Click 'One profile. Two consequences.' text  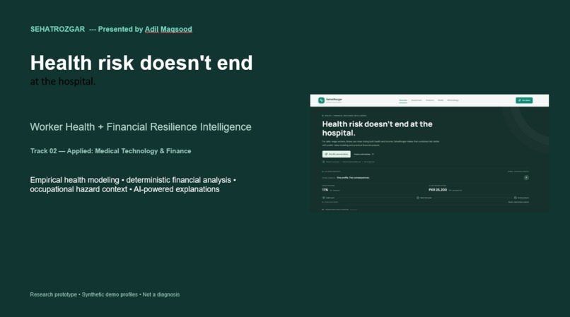coord(353,178)
